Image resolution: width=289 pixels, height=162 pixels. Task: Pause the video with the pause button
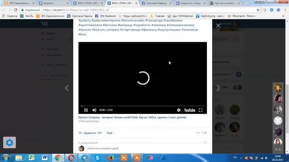[x=86, y=110]
